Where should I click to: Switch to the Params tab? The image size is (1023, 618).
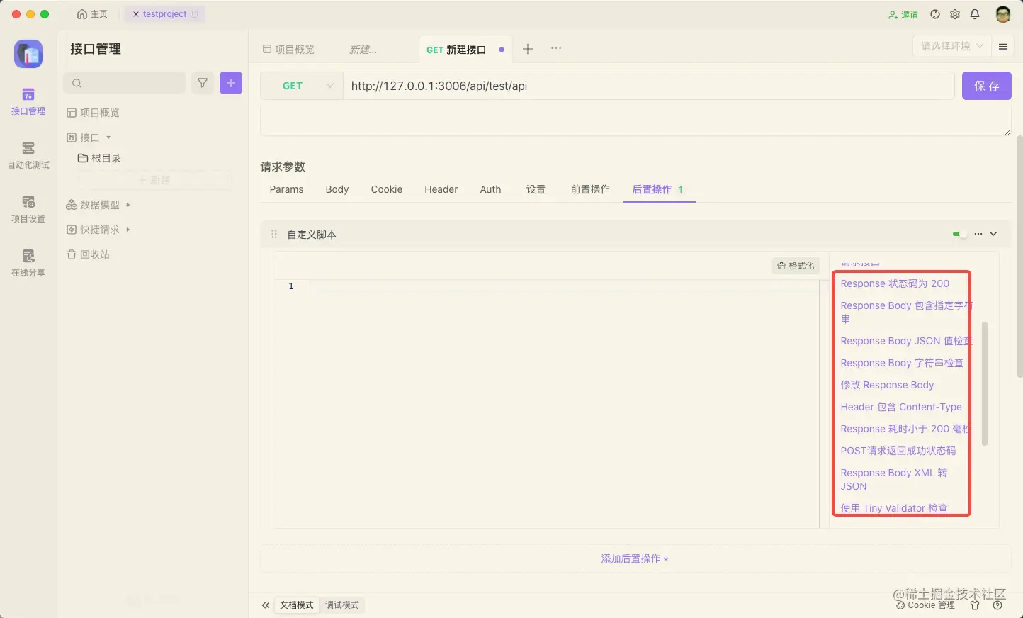[286, 189]
